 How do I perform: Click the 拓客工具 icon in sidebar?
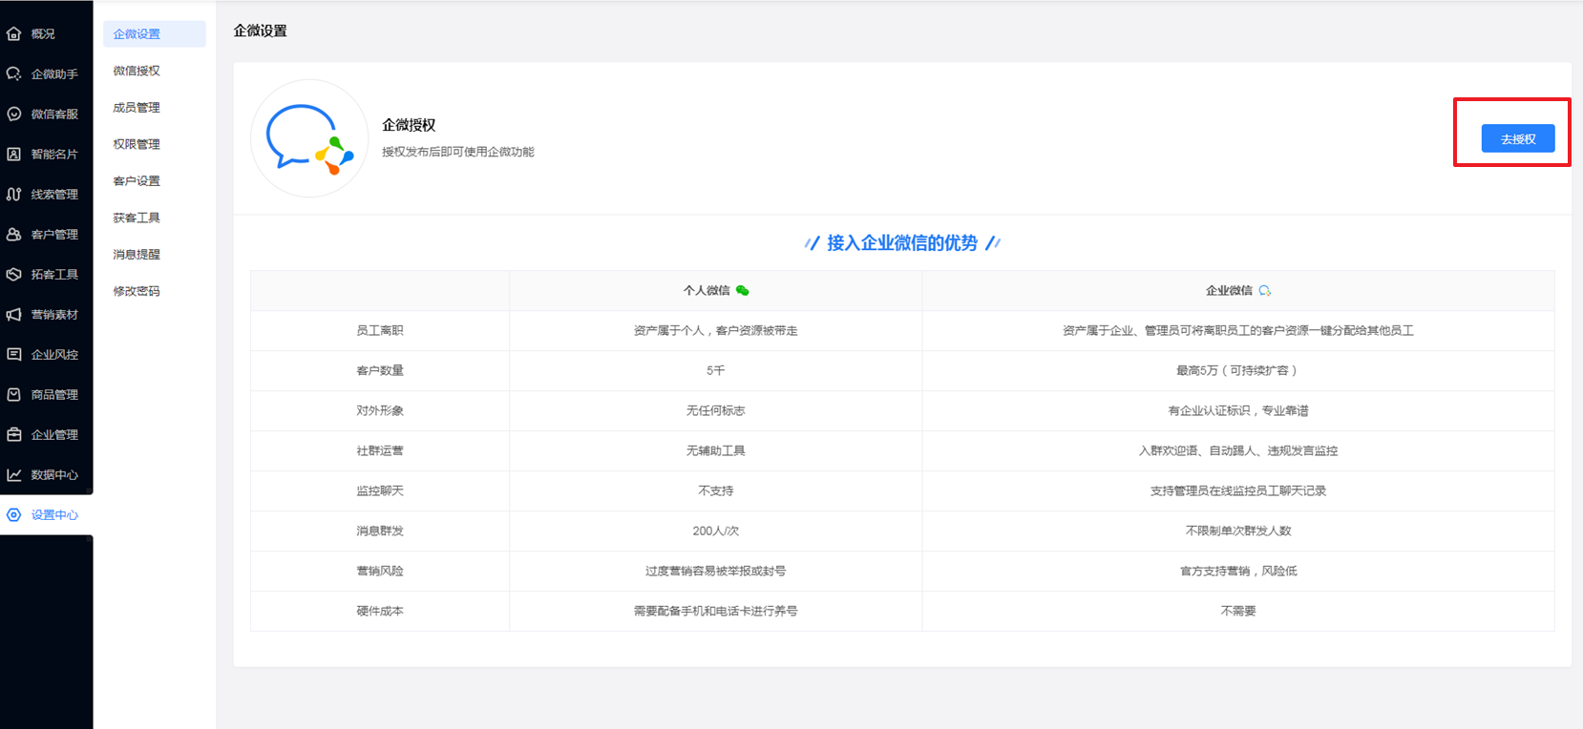point(14,275)
